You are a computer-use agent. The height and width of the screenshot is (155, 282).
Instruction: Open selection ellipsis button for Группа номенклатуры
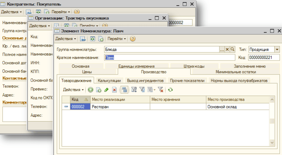tap(222, 49)
